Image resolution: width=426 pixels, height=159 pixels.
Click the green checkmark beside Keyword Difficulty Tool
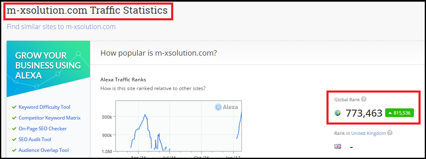pos(14,107)
